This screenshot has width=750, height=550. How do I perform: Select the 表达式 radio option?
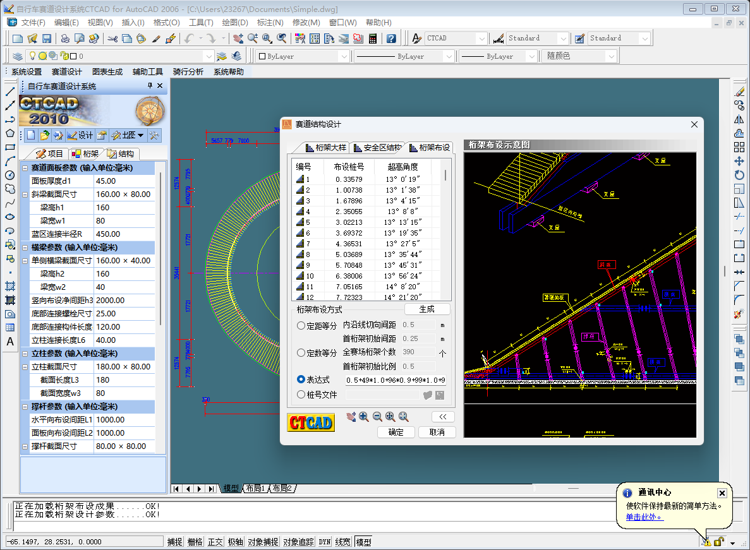[x=301, y=380]
